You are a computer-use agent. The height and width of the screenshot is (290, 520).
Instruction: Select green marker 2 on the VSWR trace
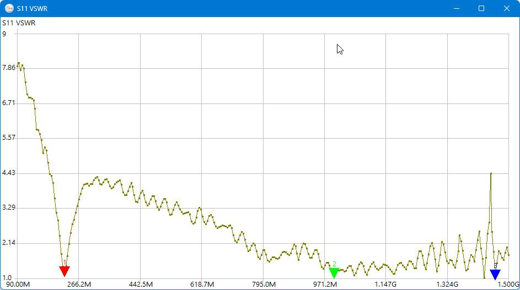pos(334,273)
